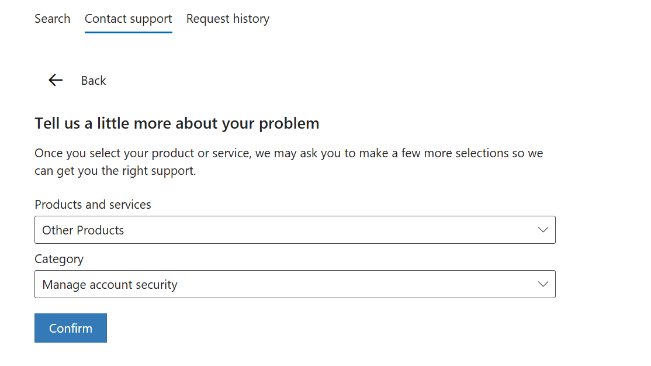Click the selected 'Other Products' value text
This screenshot has height=366, width=651.
83,230
